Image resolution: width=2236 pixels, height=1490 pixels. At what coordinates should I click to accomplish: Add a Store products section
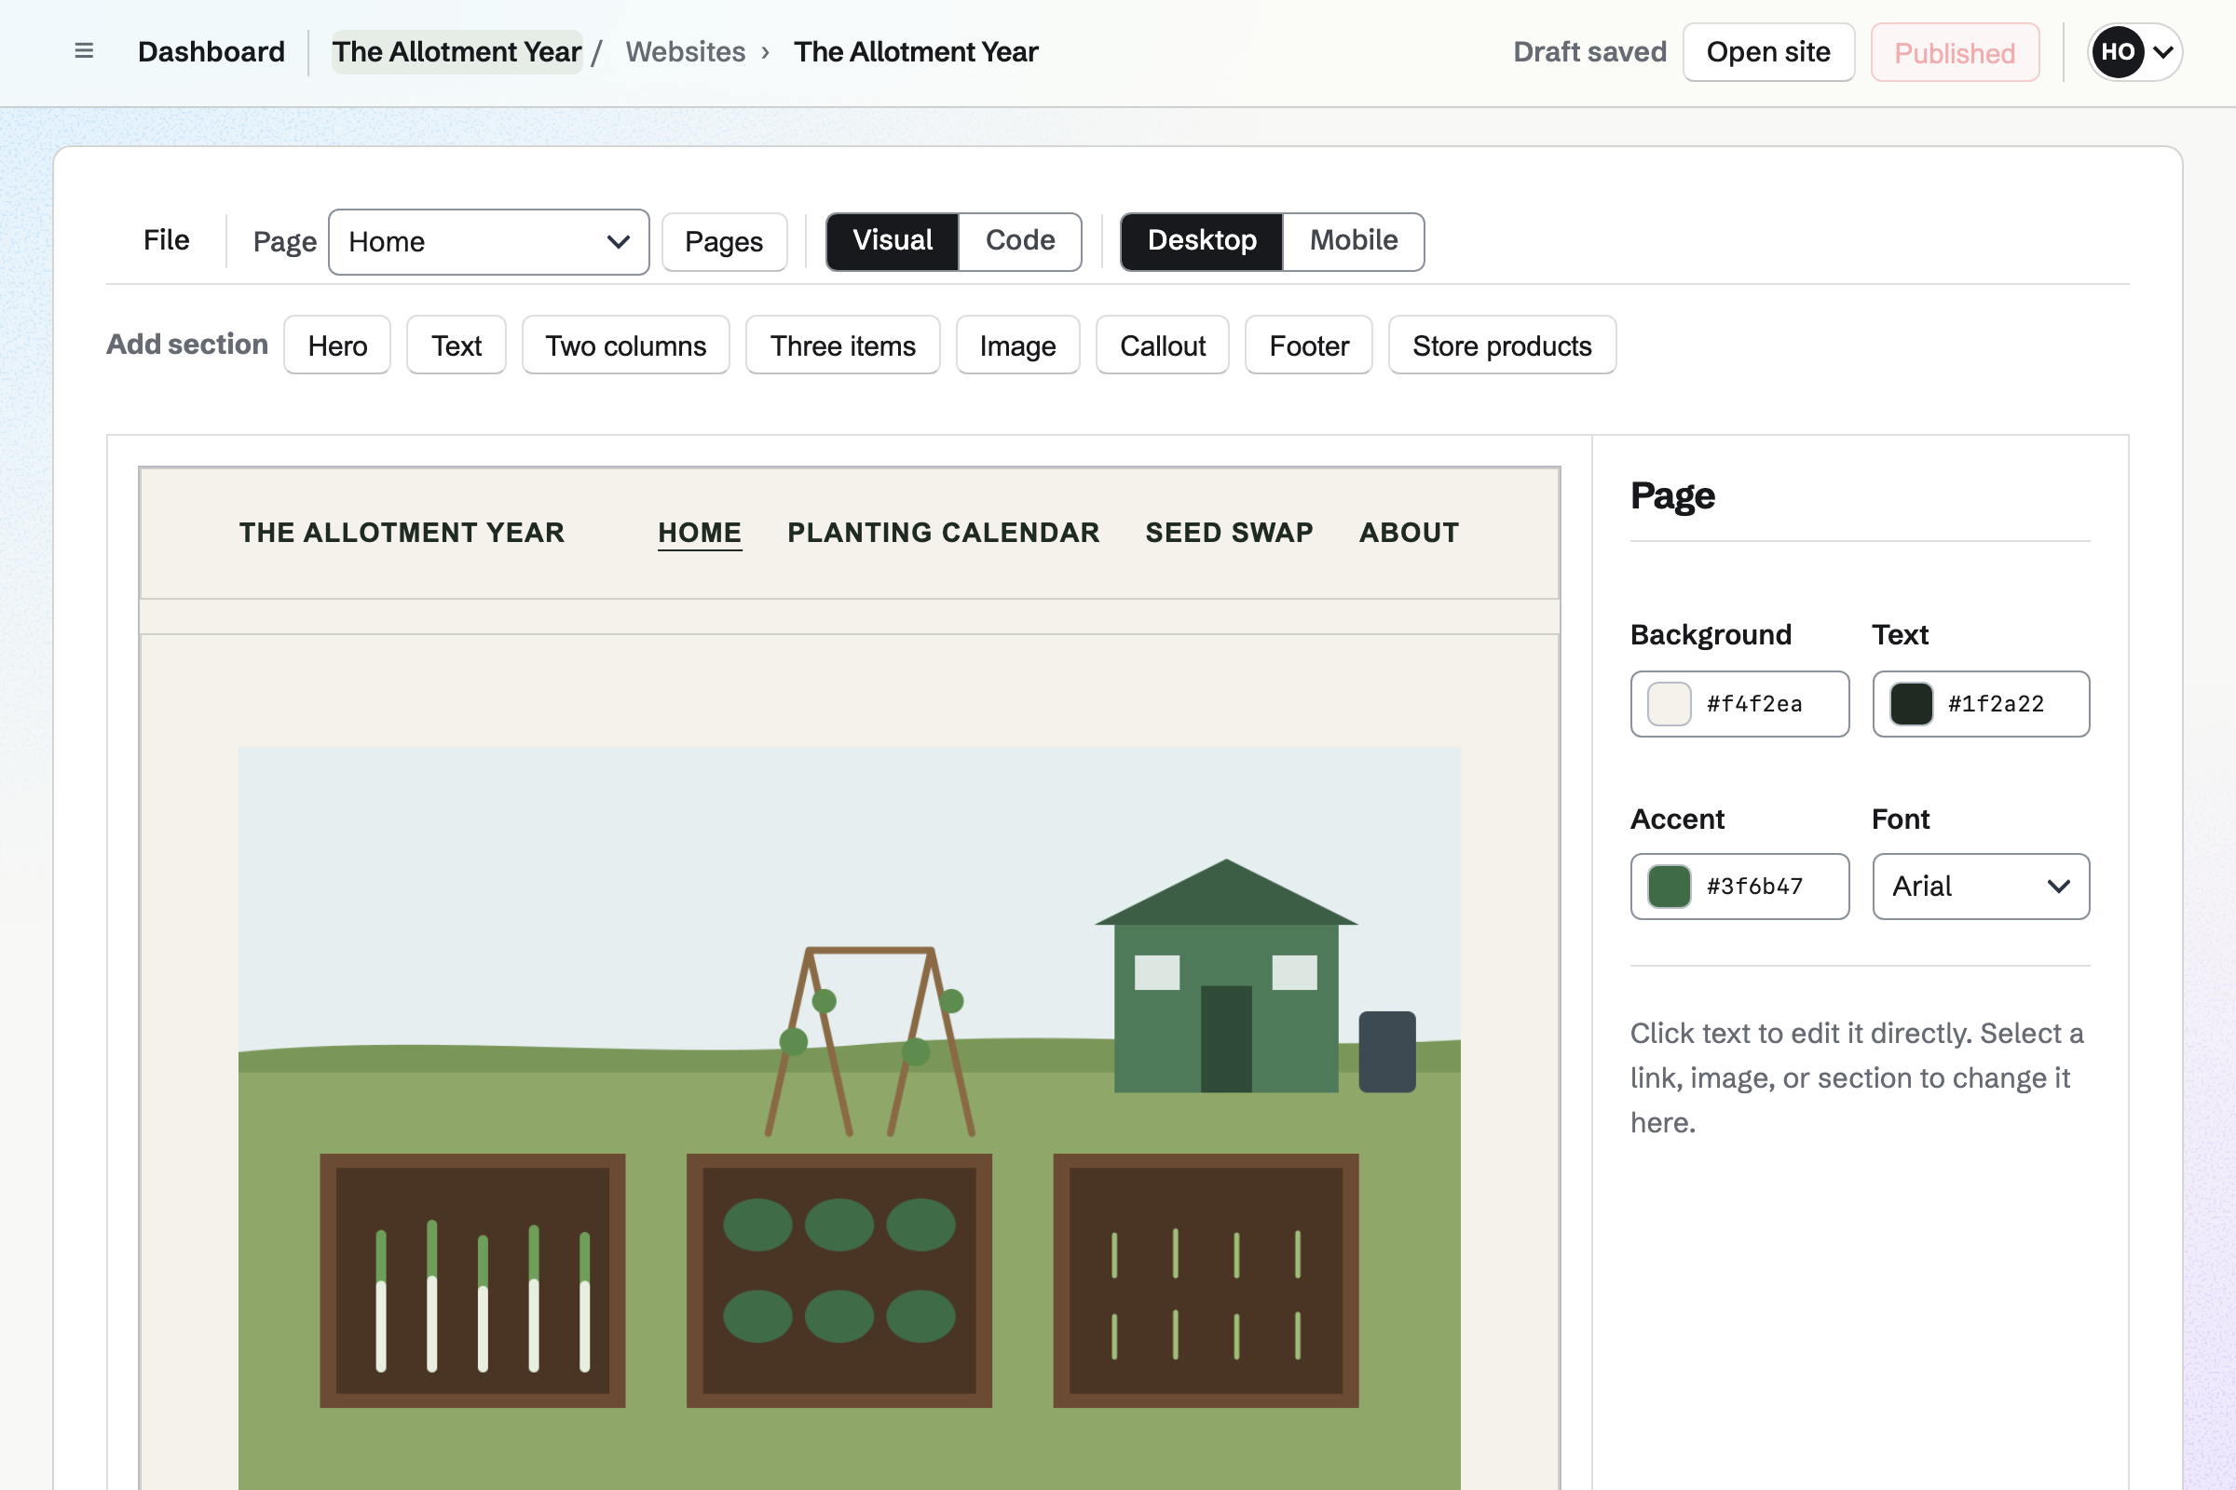pyautogui.click(x=1502, y=345)
